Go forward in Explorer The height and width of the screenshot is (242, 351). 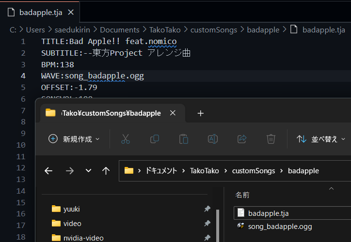point(70,171)
